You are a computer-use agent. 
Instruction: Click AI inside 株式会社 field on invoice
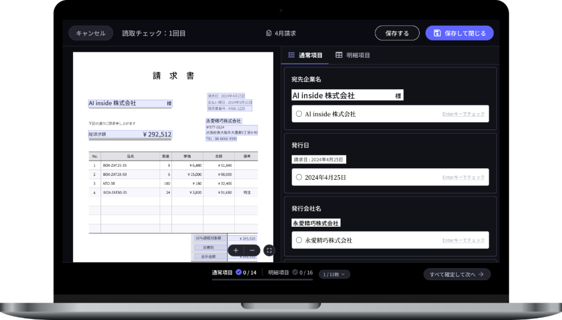pos(130,103)
